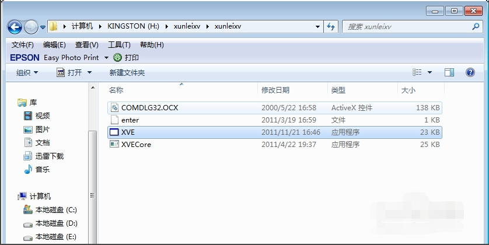
Task: Open the 组织 dropdown menu
Action: (x=27, y=73)
